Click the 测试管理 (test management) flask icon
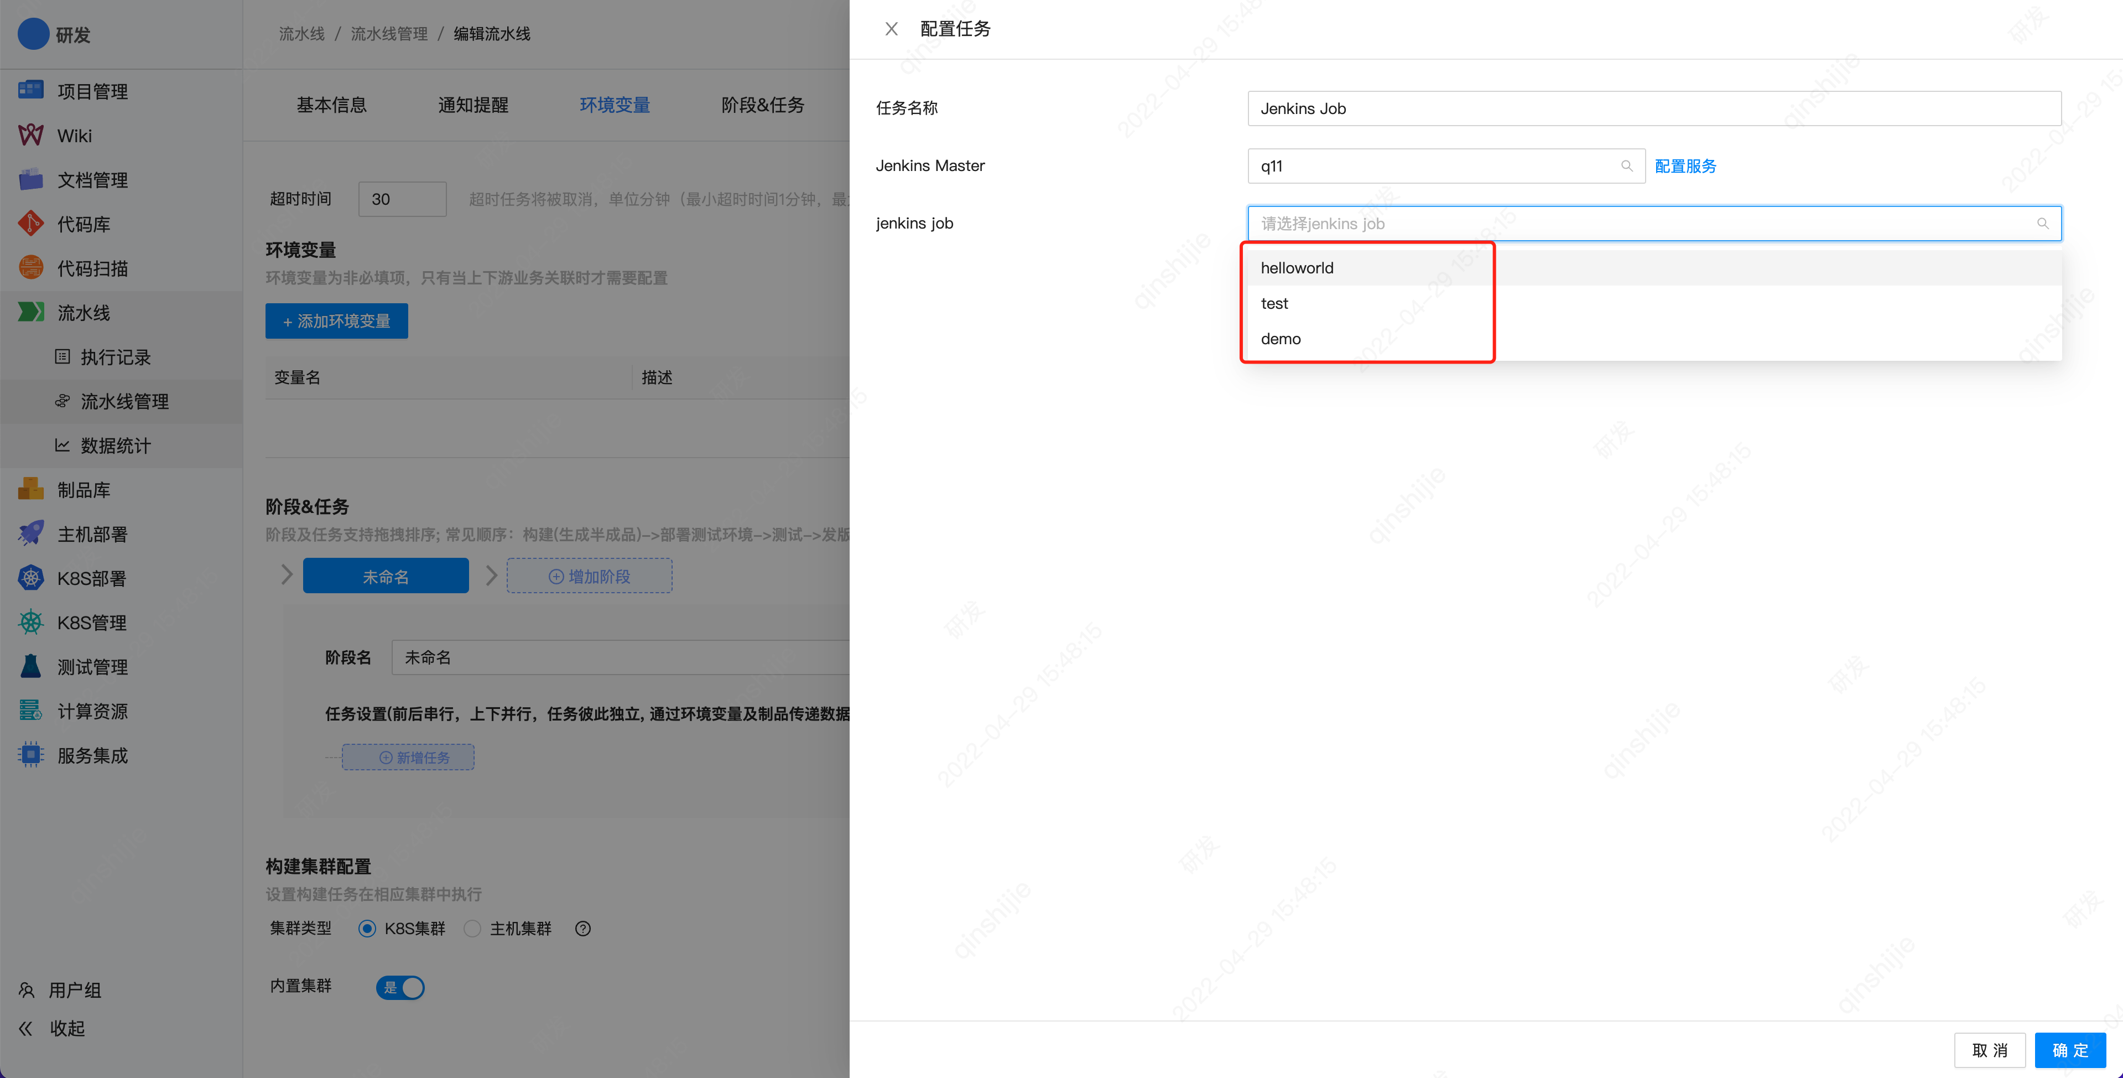This screenshot has height=1078, width=2123. pos(30,666)
